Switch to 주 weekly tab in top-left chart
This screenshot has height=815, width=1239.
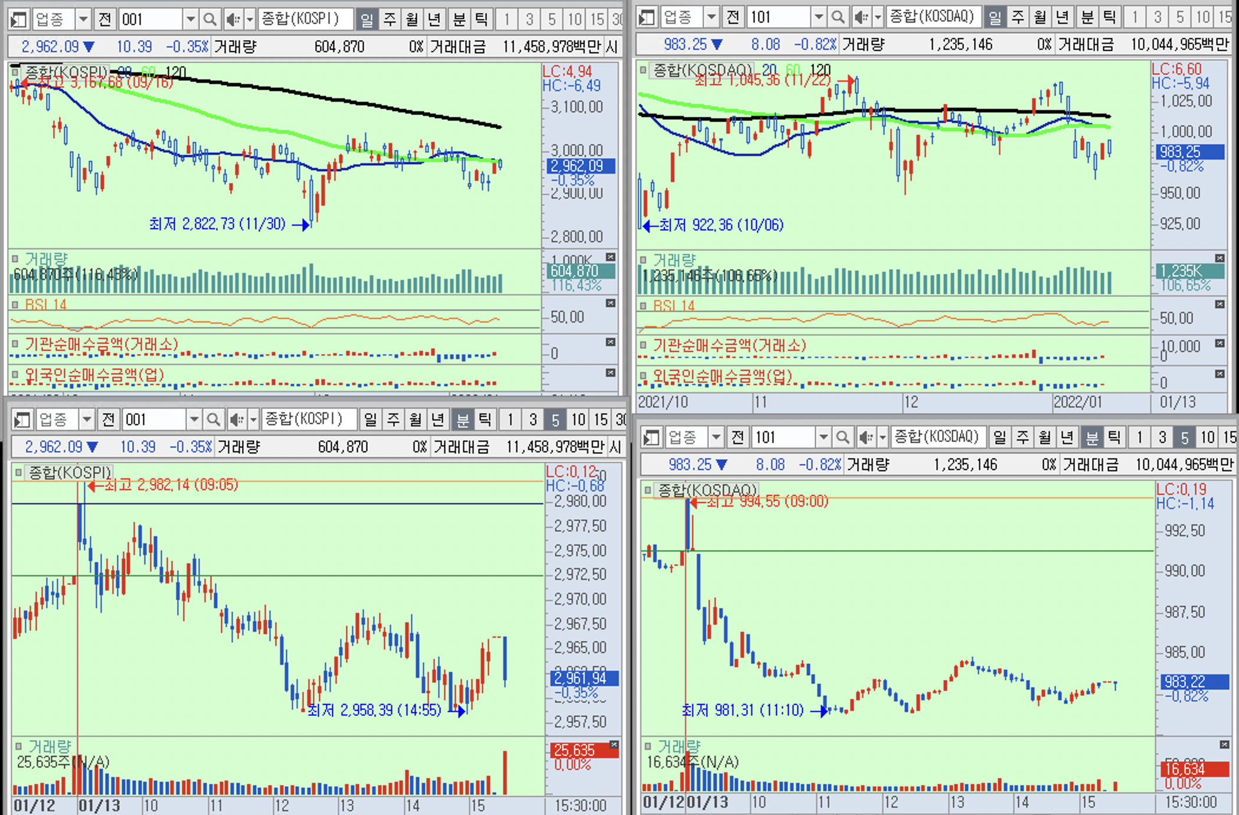pos(390,19)
